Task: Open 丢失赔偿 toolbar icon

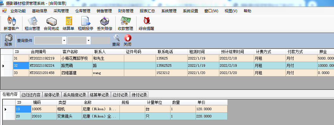Action: (105, 24)
